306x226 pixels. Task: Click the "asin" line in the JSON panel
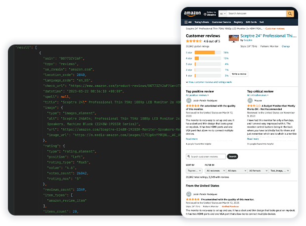click(x=64, y=58)
